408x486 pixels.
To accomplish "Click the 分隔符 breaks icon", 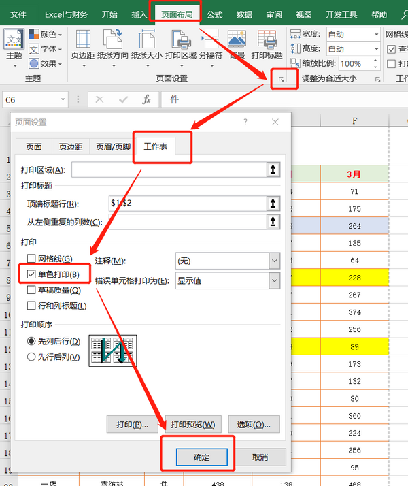I will (211, 39).
